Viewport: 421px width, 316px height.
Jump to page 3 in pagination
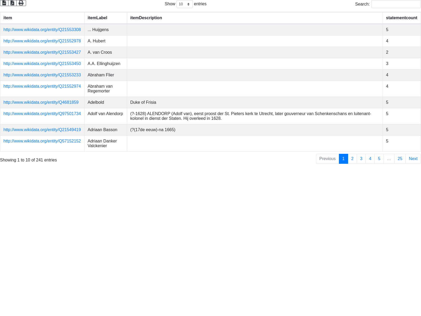coord(361,159)
